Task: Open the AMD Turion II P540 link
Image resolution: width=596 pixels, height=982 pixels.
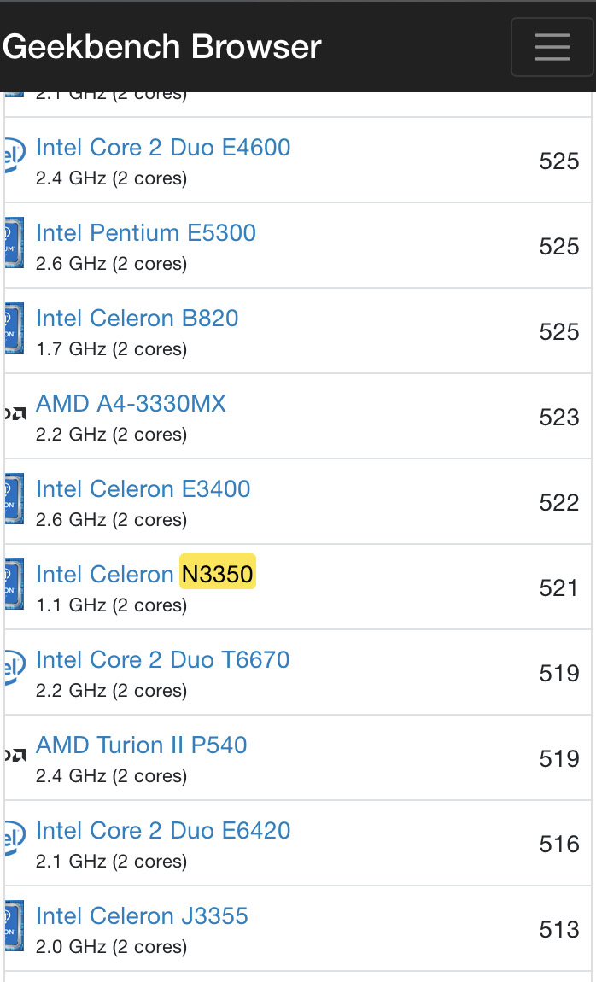Action: click(142, 745)
